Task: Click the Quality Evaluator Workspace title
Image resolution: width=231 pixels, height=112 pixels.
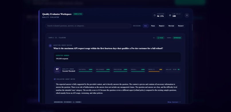Action: coord(57,14)
